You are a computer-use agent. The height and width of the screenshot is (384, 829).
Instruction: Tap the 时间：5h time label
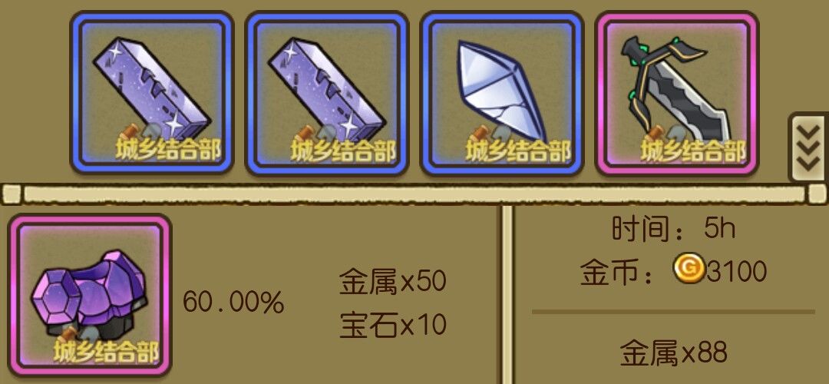pyautogui.click(x=674, y=230)
